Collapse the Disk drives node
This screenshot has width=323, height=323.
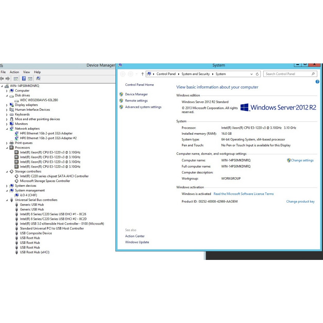[7, 96]
